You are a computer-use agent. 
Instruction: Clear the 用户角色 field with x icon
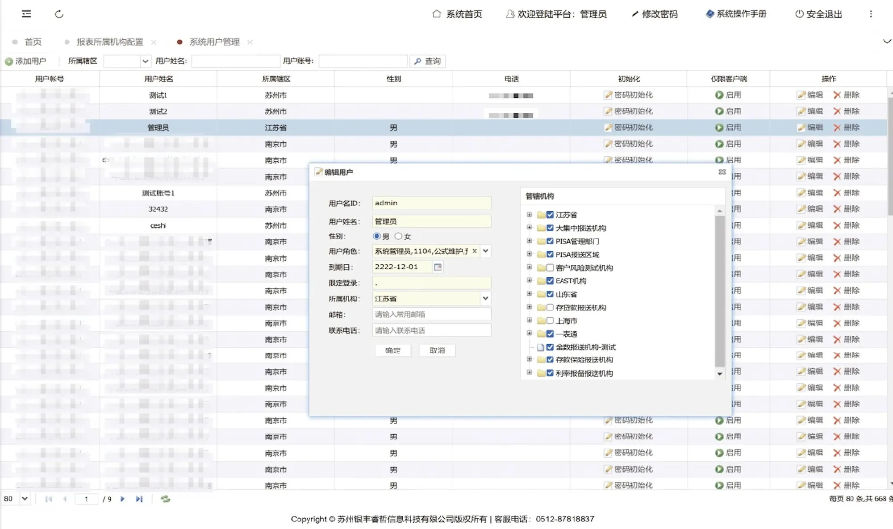pyautogui.click(x=475, y=251)
